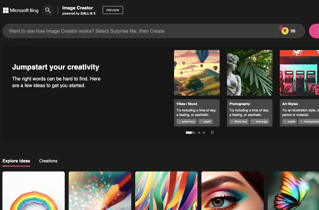The image size is (319, 210).
Task: Add the golden hour tag
Action: (x=187, y=121)
